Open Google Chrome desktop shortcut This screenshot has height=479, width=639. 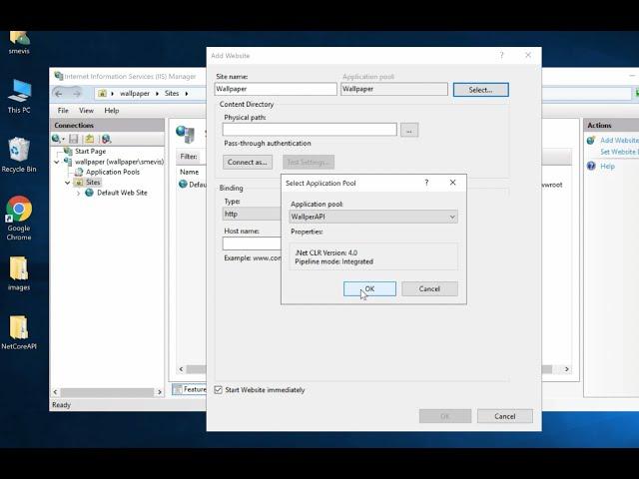19,219
